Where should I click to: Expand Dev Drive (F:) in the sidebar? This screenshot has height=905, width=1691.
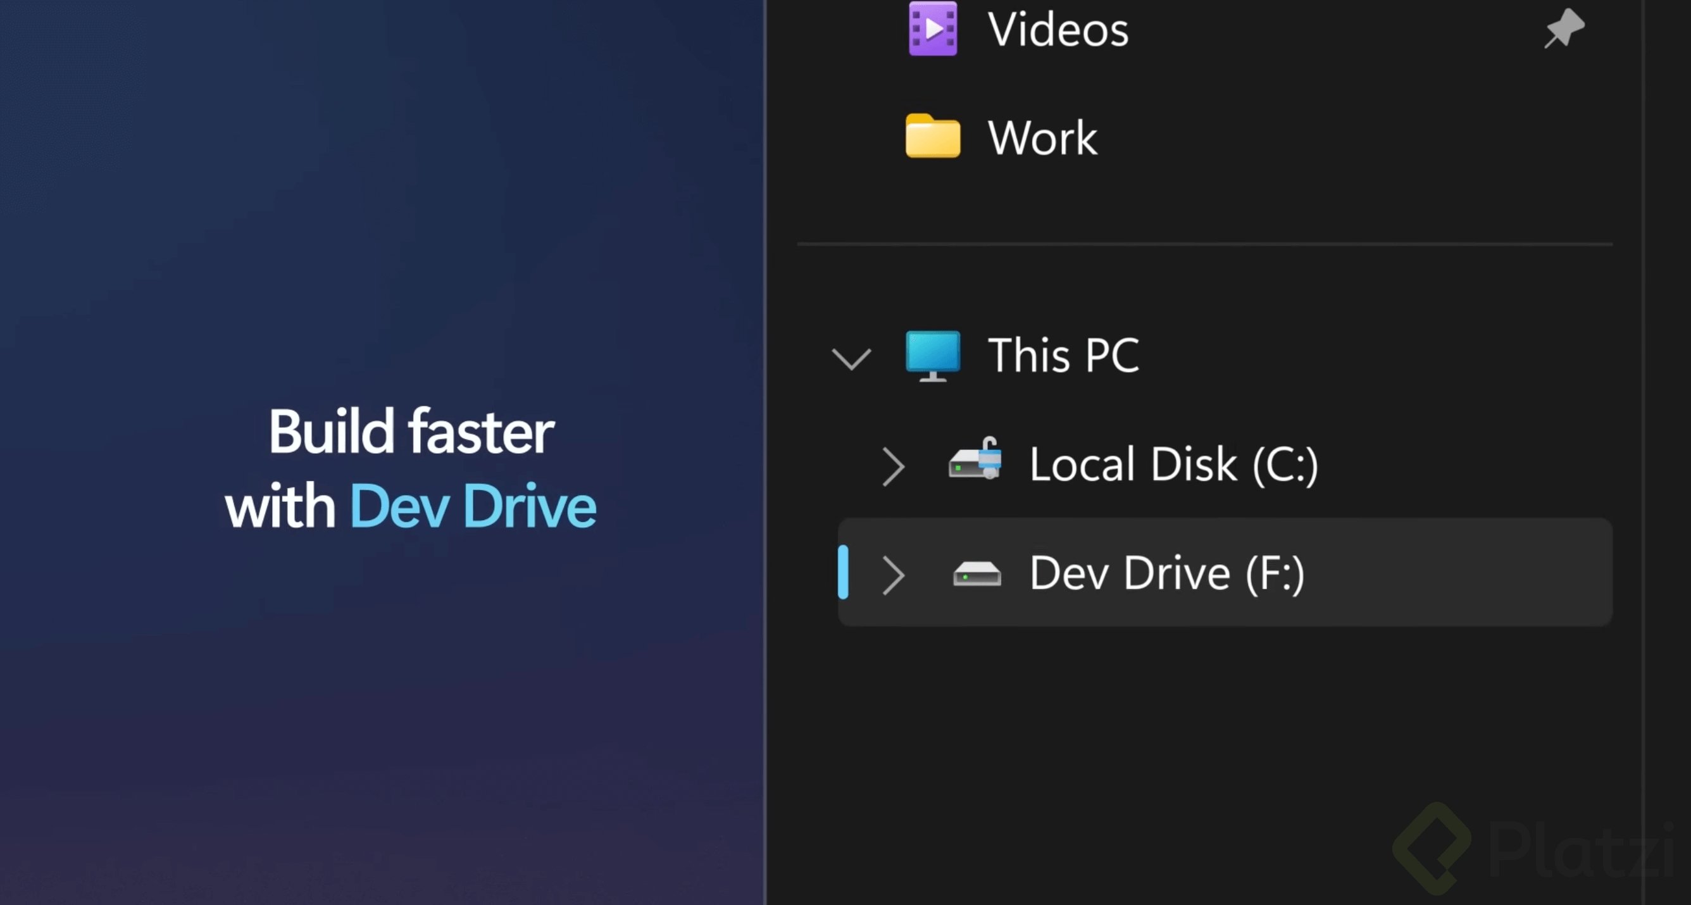point(894,574)
